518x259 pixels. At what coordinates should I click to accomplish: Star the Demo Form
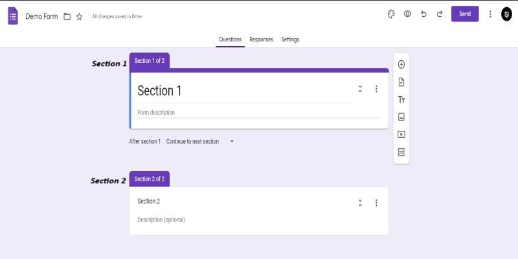pos(79,16)
